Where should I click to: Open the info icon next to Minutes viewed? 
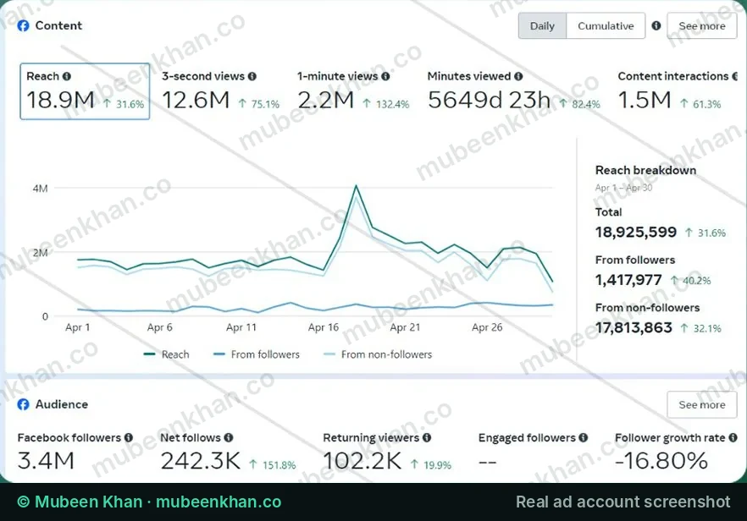click(x=518, y=76)
